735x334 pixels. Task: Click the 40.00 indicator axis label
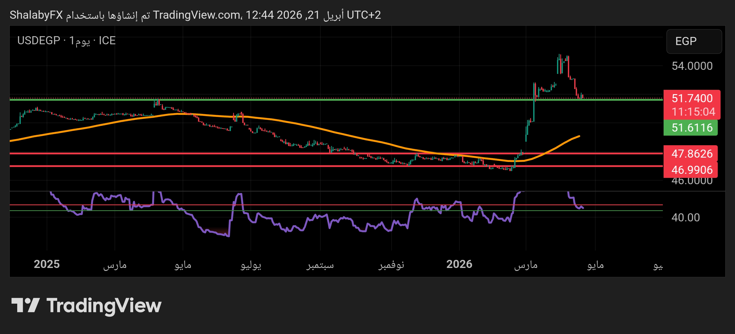click(x=685, y=218)
